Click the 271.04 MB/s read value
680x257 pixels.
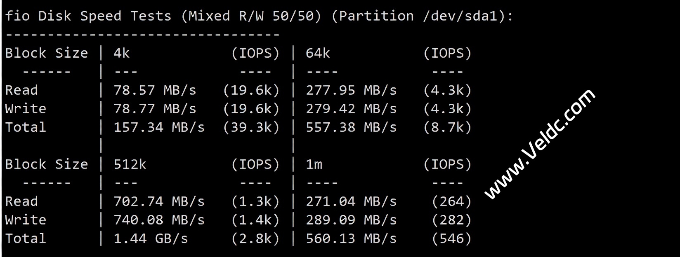pos(351,202)
